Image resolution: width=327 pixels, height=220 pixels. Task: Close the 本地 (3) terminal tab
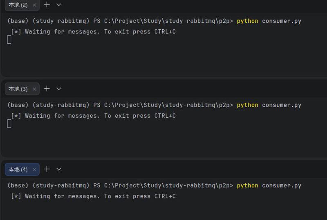pos(34,89)
